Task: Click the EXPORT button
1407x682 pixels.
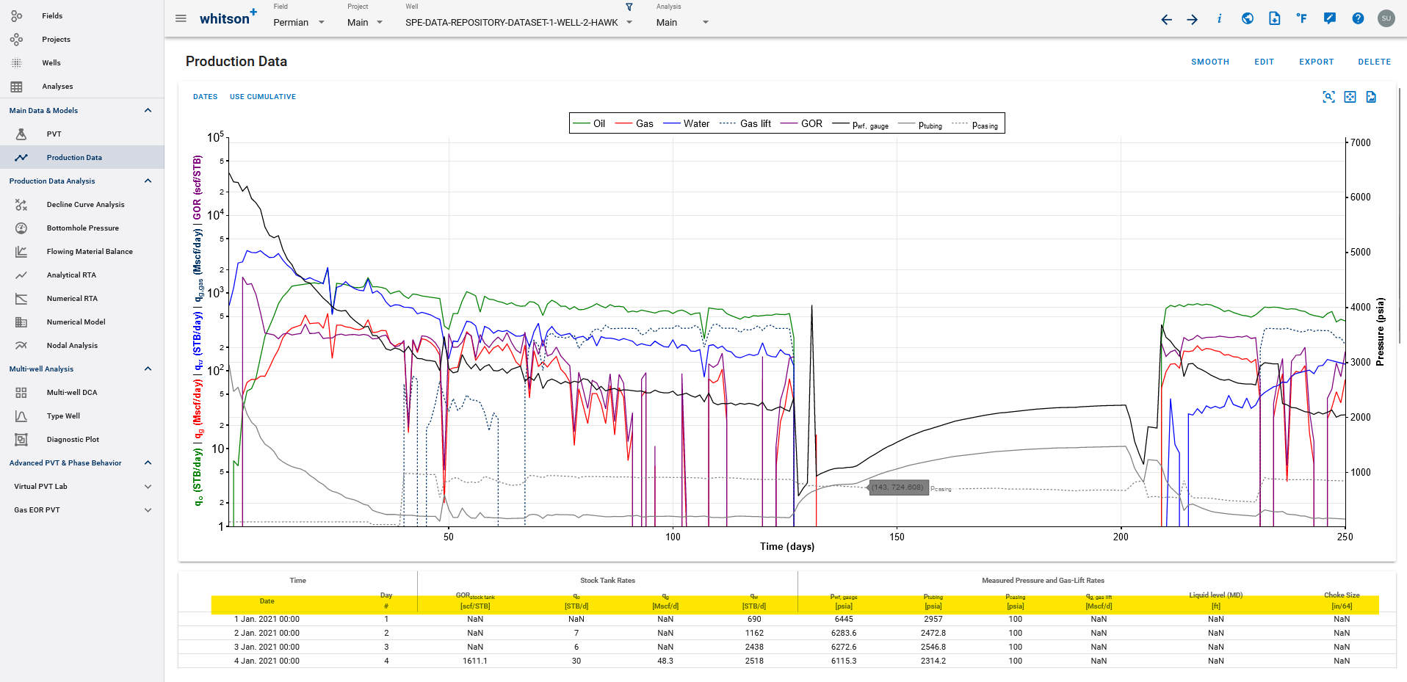Action: 1316,62
